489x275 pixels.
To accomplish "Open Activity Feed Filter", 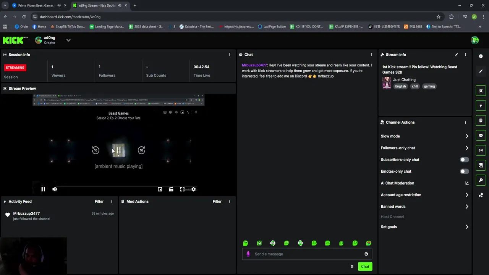I will click(x=99, y=201).
